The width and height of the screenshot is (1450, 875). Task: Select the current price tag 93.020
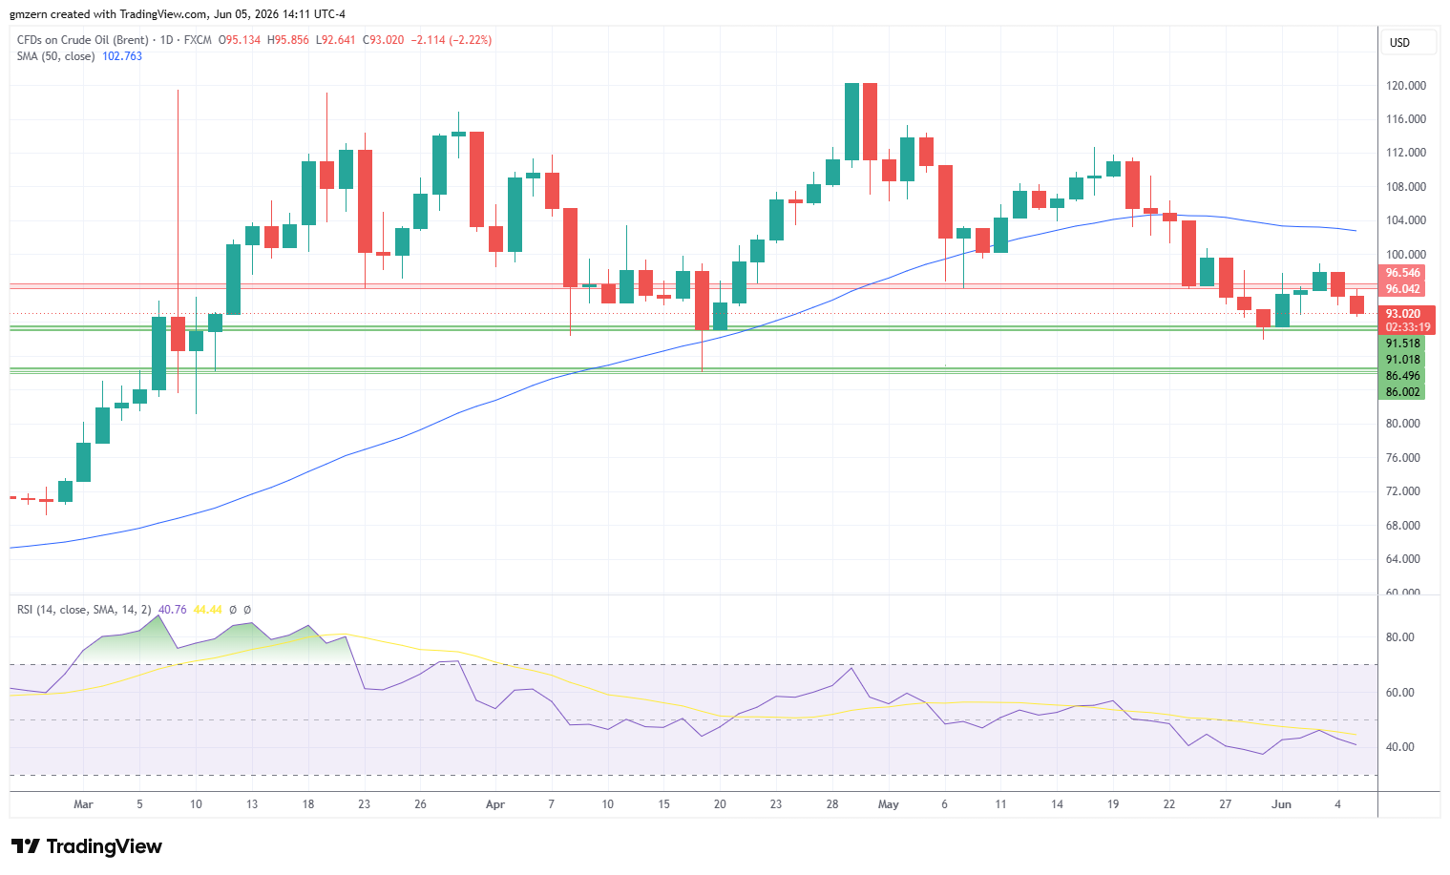(1403, 314)
